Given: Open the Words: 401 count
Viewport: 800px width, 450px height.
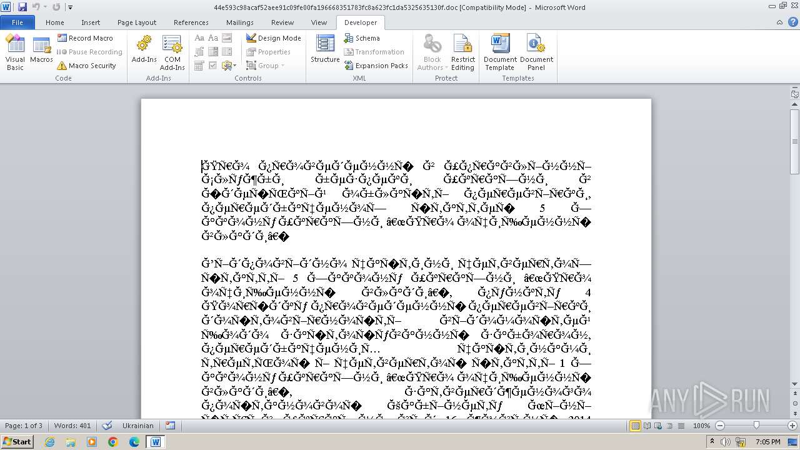Looking at the screenshot, I should 72,426.
